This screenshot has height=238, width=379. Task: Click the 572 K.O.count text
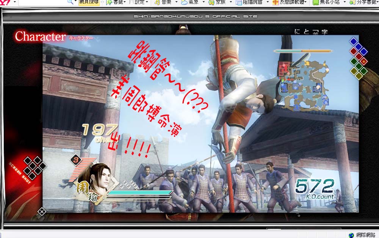point(315,189)
